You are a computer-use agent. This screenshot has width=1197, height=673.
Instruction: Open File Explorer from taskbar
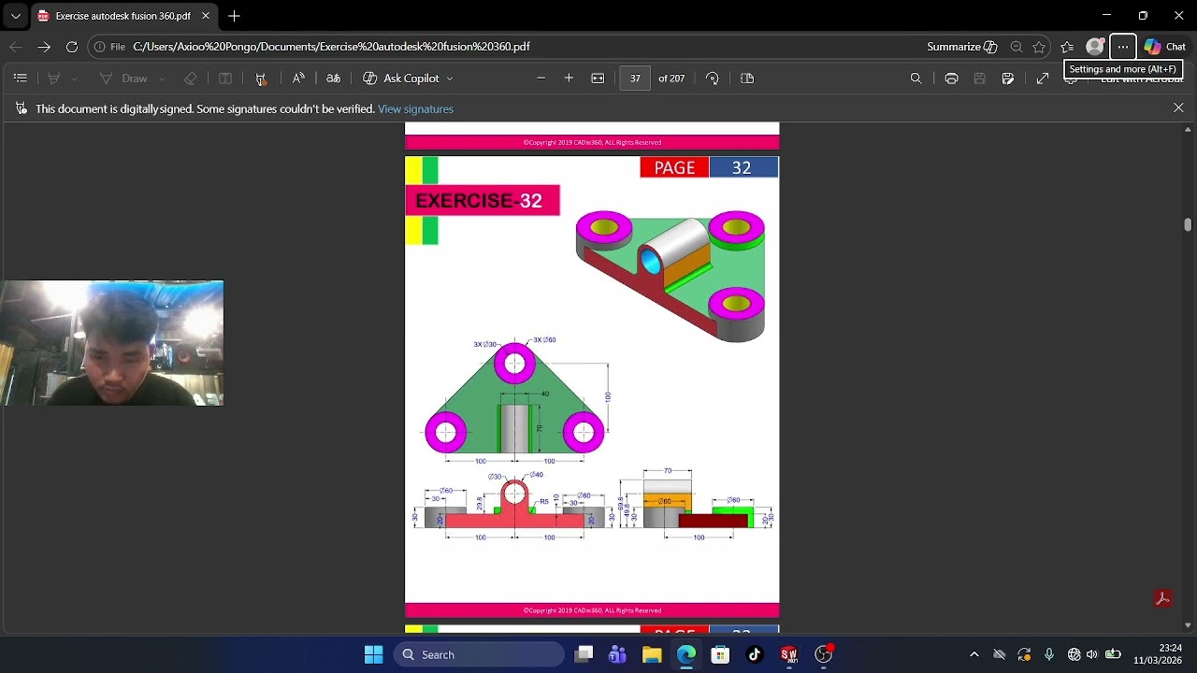click(652, 655)
